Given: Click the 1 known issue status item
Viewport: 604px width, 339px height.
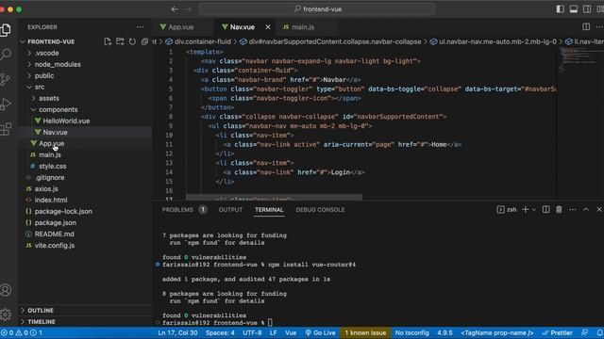Looking at the screenshot, I should point(365,332).
